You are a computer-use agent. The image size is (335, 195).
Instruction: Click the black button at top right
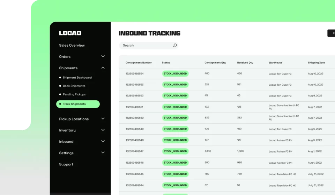[x=331, y=33]
